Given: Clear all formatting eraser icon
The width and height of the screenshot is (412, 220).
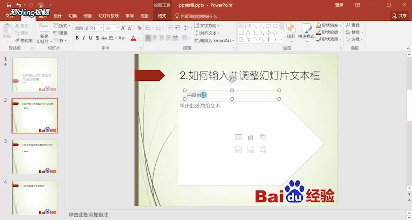Looking at the screenshot, I should click(x=139, y=28).
